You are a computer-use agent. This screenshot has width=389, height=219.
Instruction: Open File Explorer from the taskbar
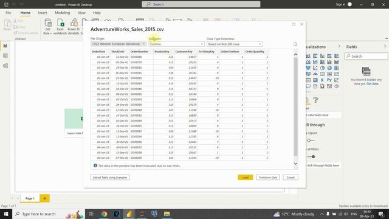[x=167, y=214]
